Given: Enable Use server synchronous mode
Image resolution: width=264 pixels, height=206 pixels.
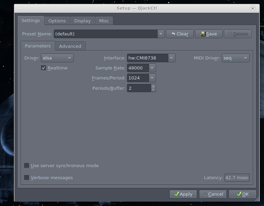Looking at the screenshot, I should [x=26, y=166].
